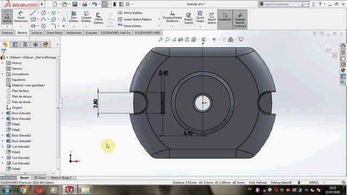Click the Repair Sketch tool

[189, 18]
